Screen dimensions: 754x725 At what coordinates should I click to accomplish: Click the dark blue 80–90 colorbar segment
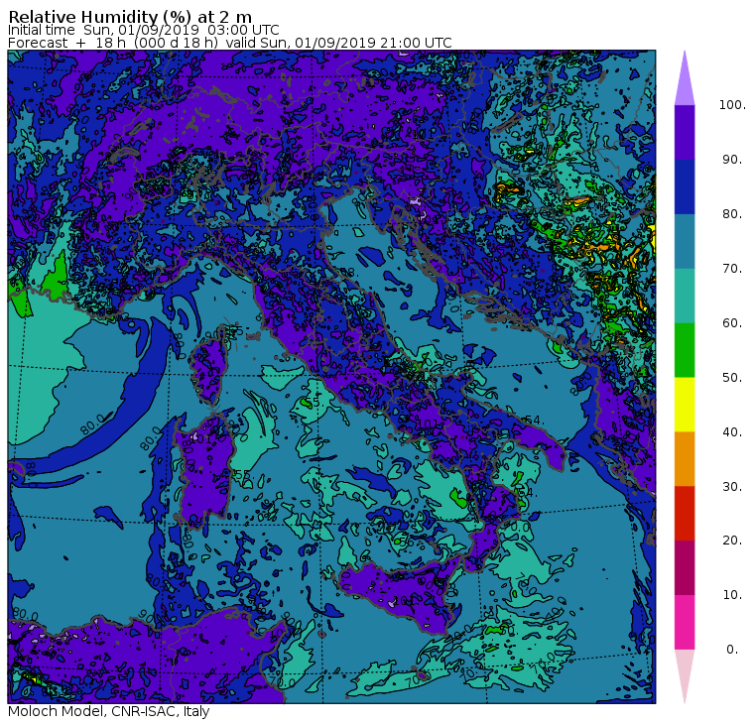(x=685, y=186)
